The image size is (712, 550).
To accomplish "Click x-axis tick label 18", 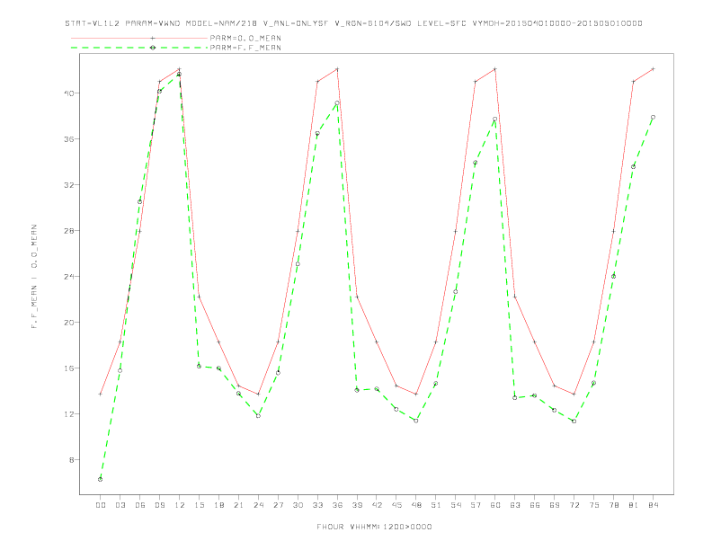I will point(218,505).
